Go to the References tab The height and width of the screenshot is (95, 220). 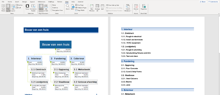(42, 2)
